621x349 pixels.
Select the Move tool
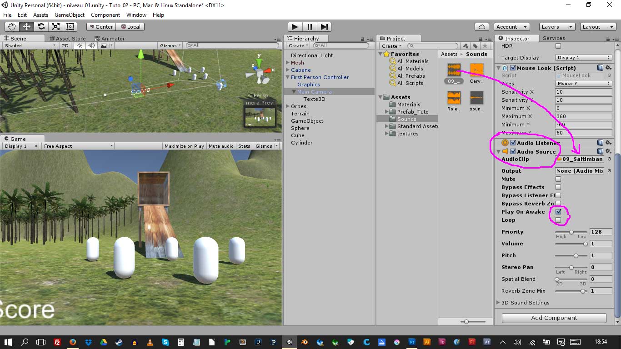click(x=26, y=27)
